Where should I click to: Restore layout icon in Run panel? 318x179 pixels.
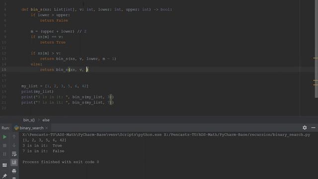coord(4,165)
